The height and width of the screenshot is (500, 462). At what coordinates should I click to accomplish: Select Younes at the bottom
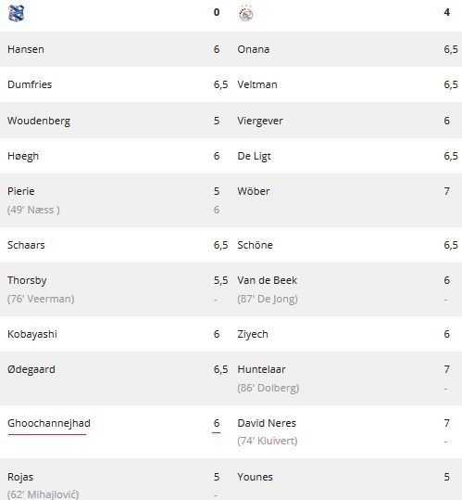(256, 477)
